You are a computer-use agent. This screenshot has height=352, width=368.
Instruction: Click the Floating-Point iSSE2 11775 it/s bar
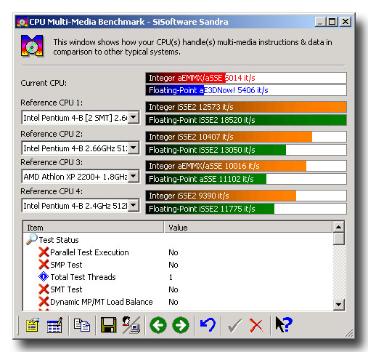pyautogui.click(x=246, y=209)
